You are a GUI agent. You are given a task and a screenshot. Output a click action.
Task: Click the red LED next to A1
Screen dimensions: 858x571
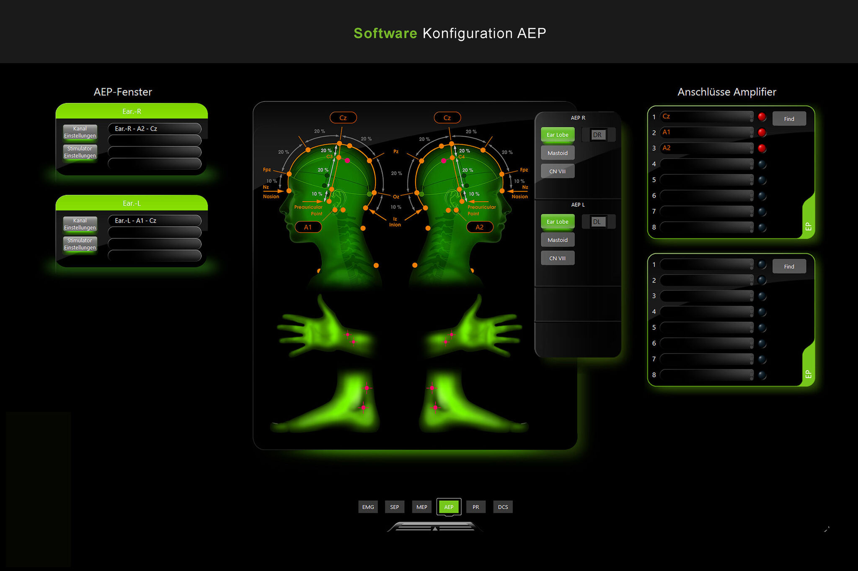click(762, 133)
